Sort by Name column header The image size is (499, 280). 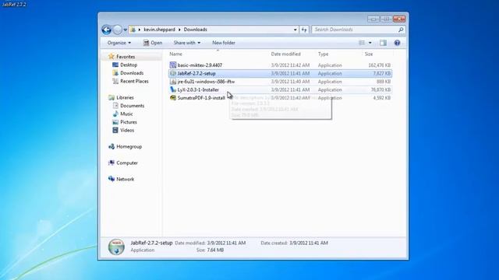(175, 54)
